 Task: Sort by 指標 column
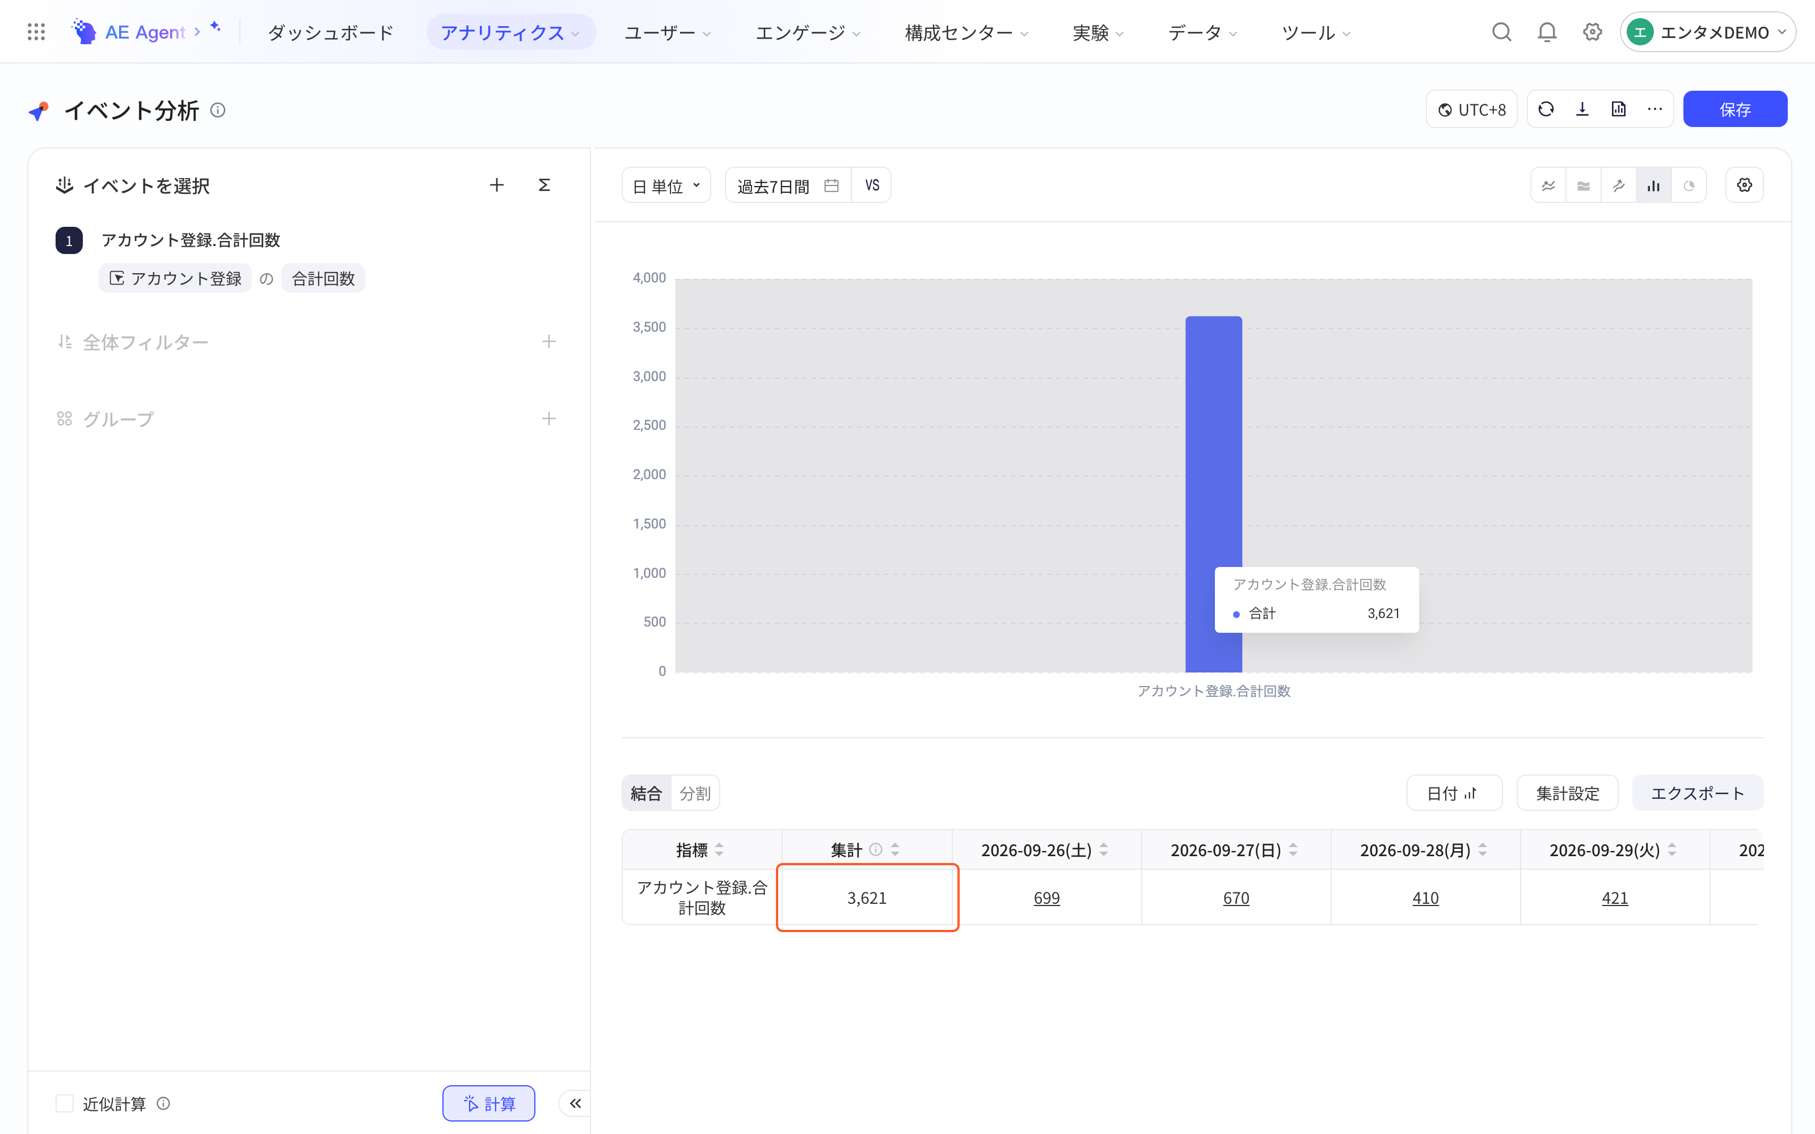[719, 850]
